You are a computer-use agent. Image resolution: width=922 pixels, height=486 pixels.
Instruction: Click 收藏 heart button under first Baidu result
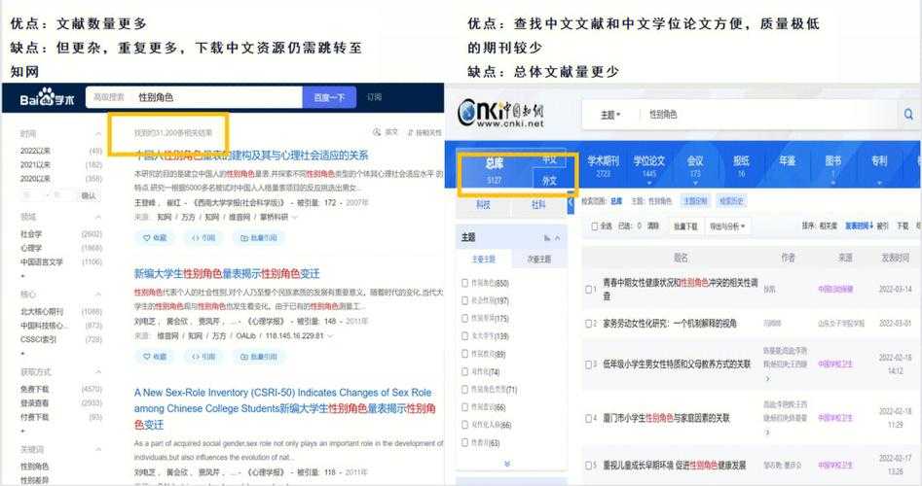click(x=154, y=237)
